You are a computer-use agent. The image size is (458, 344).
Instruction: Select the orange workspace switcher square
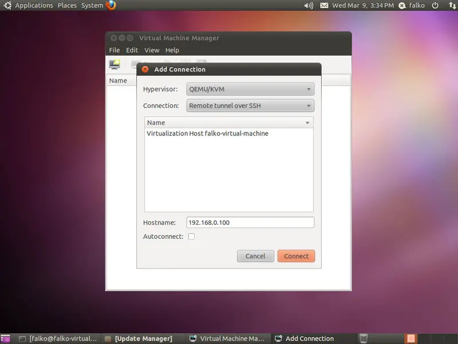click(x=410, y=339)
